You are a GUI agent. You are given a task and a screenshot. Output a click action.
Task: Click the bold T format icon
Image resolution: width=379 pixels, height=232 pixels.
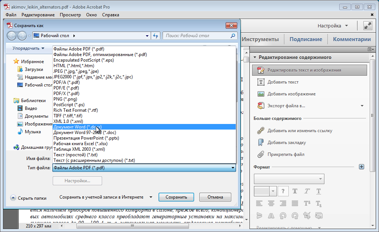(295, 192)
